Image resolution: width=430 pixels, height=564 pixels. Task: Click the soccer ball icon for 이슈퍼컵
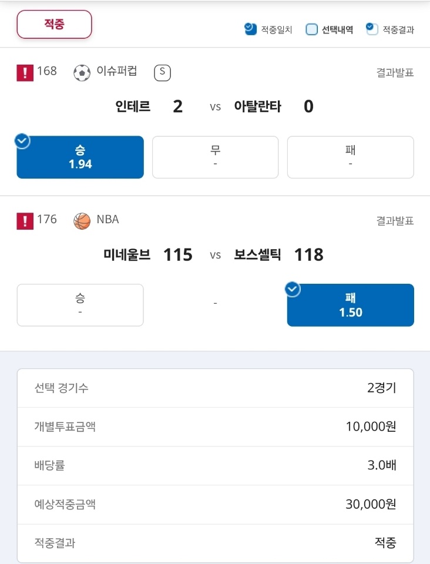tap(82, 73)
